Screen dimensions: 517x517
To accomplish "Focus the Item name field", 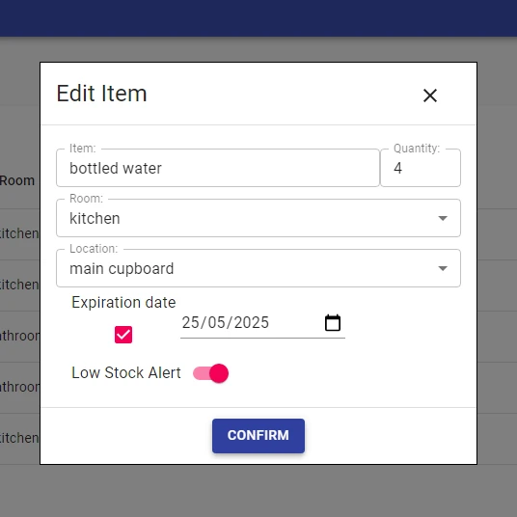I will coord(218,168).
